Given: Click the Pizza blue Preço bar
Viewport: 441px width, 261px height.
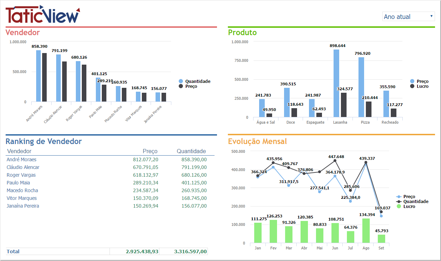Looking at the screenshot, I should [361, 87].
